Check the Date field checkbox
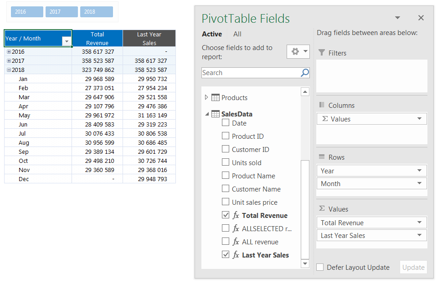 pyautogui.click(x=226, y=123)
